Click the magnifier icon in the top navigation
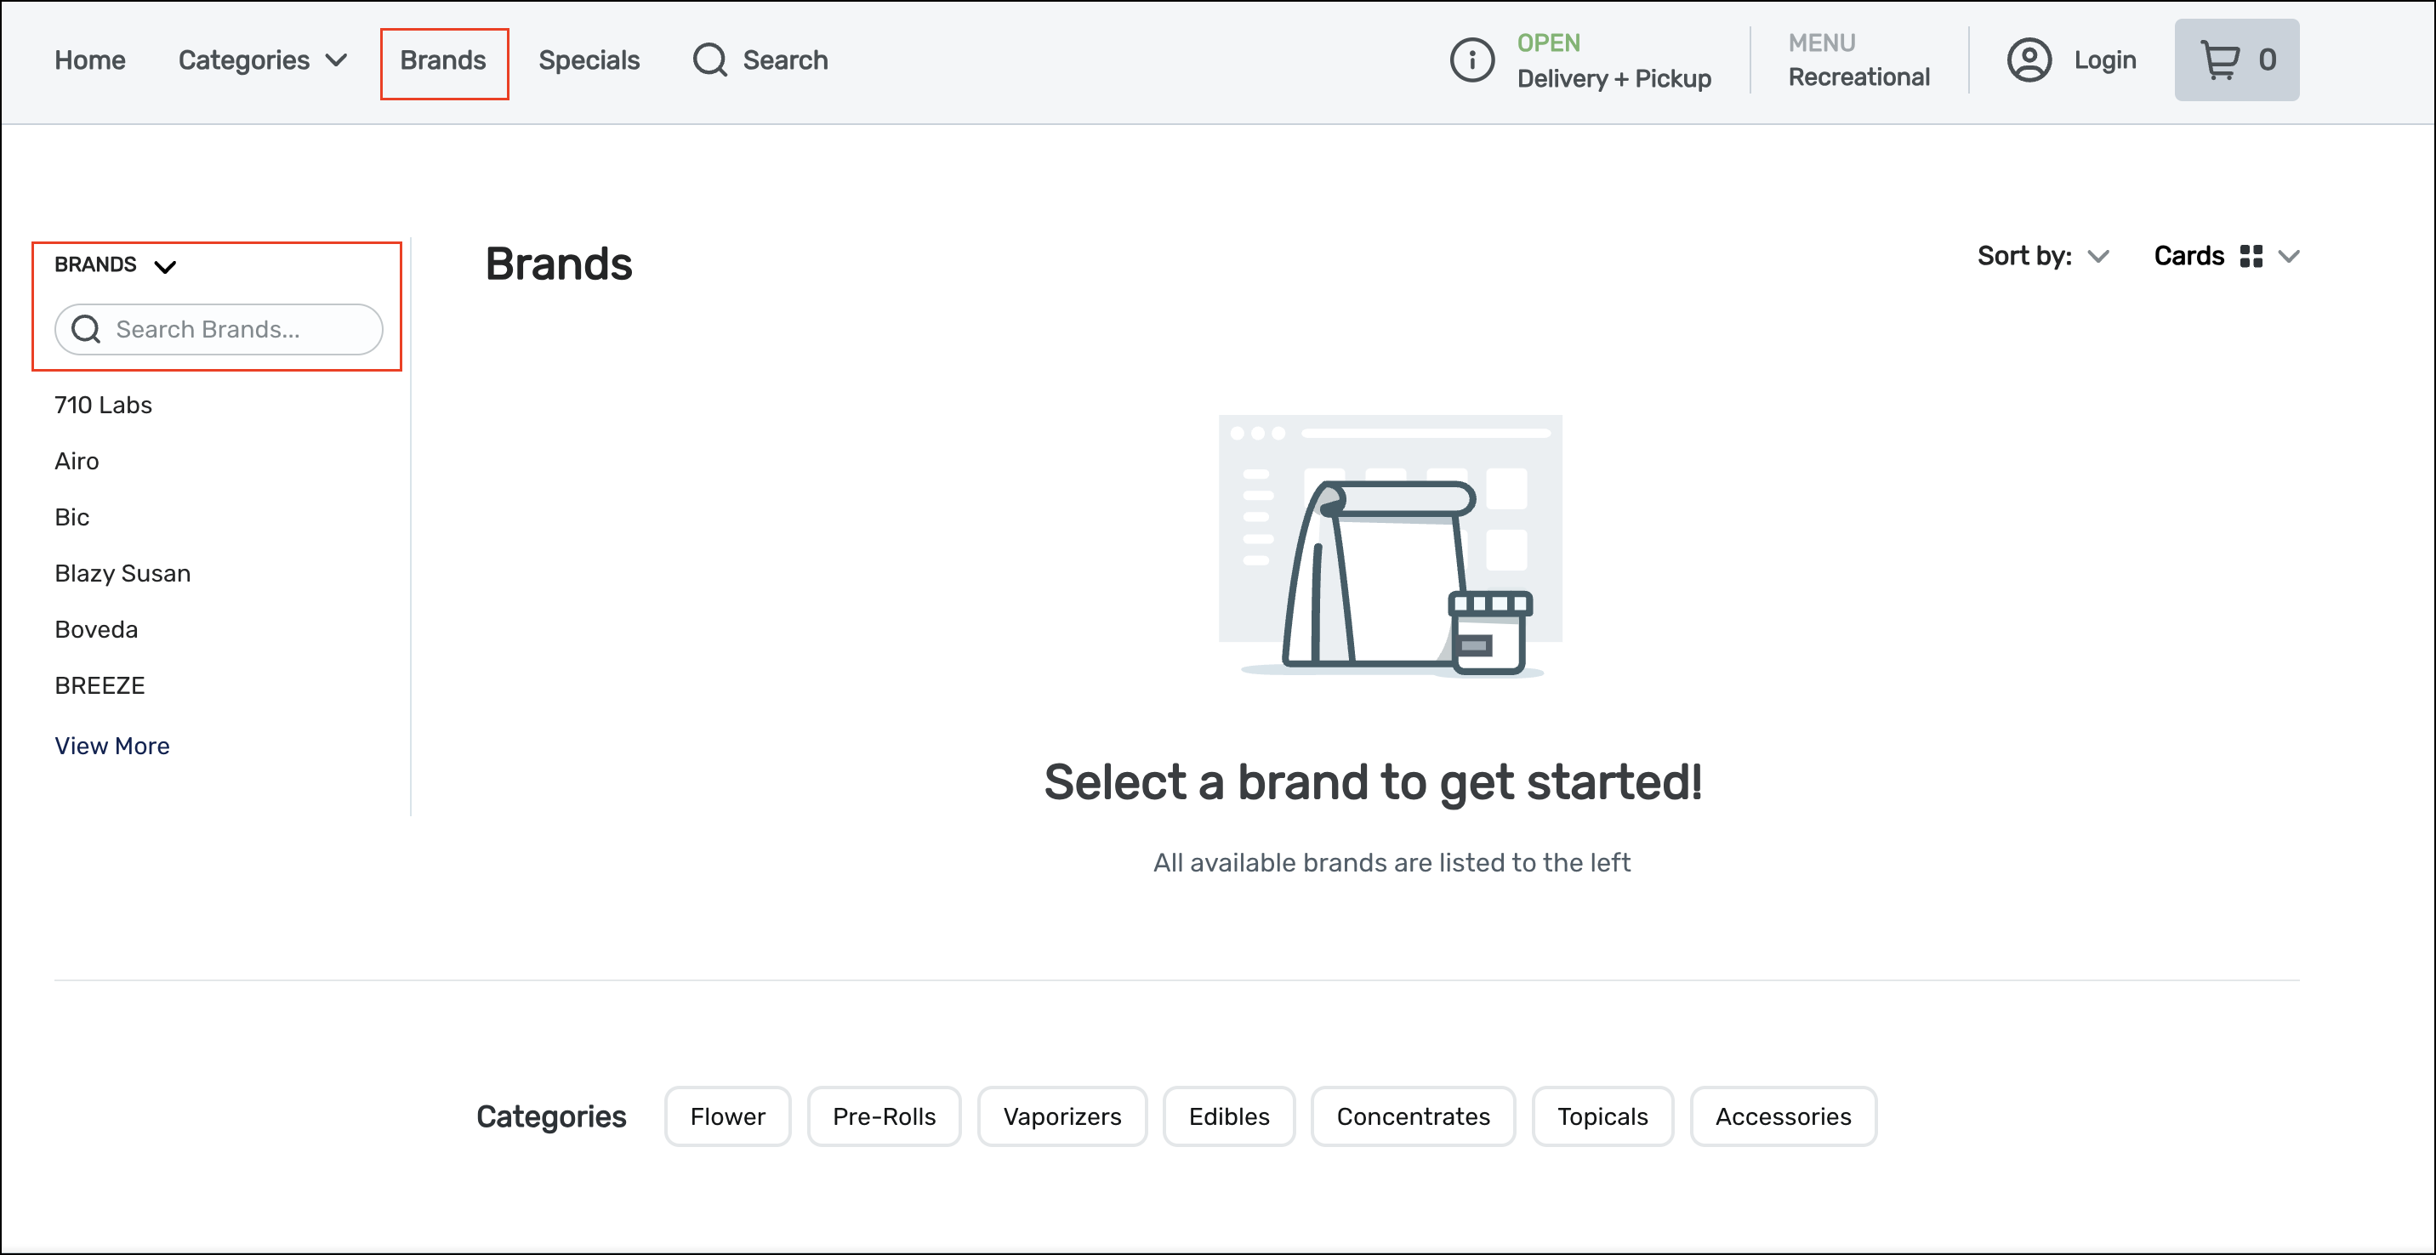Viewport: 2436px width, 1255px height. [709, 60]
